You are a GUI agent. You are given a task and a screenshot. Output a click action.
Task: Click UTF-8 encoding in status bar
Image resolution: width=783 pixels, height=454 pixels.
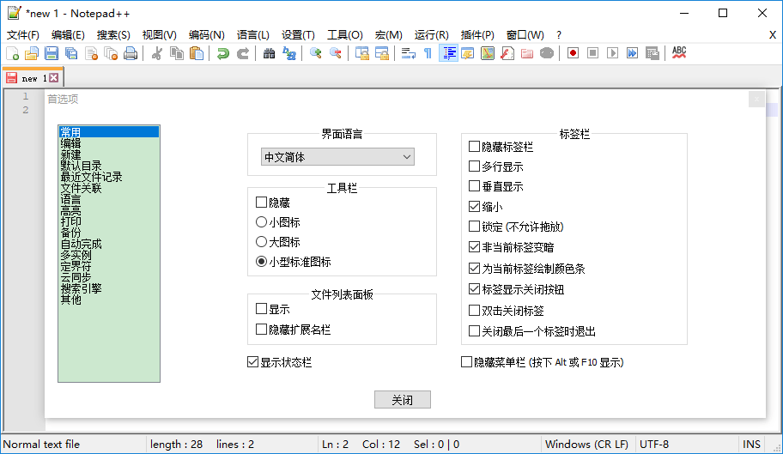click(x=654, y=444)
